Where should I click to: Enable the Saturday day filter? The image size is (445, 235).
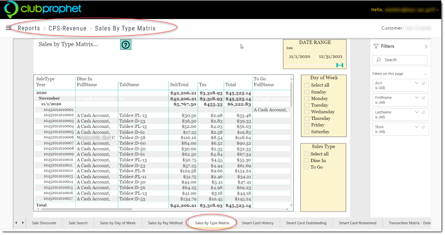pyautogui.click(x=307, y=132)
